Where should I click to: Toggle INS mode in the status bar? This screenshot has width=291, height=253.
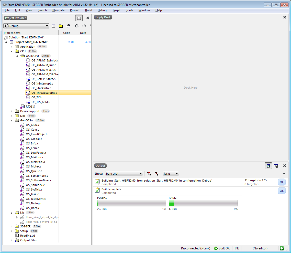237,248
